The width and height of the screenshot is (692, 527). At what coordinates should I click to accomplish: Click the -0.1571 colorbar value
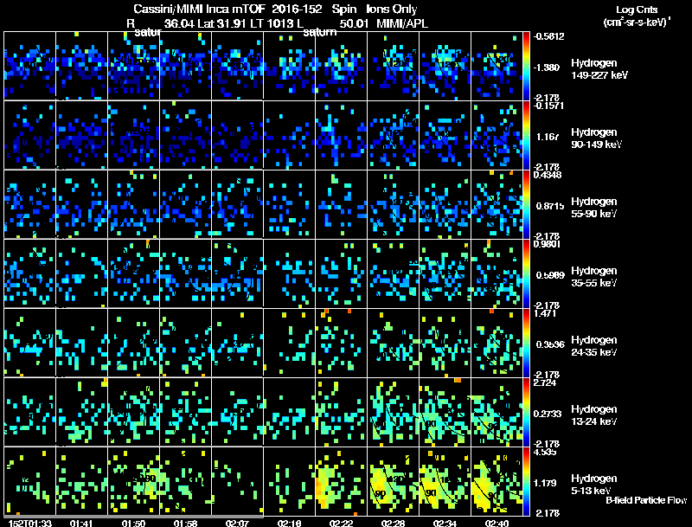tap(548, 106)
